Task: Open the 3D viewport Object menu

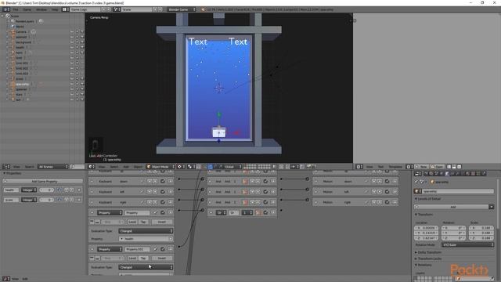Action: (x=138, y=167)
